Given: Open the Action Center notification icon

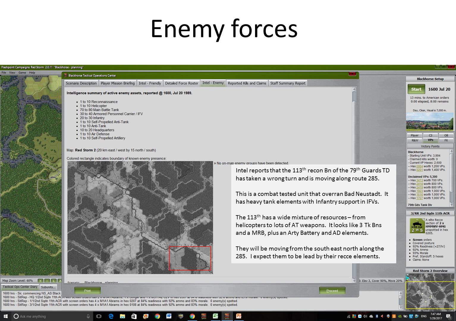Looking at the screenshot, I should click(x=448, y=316).
